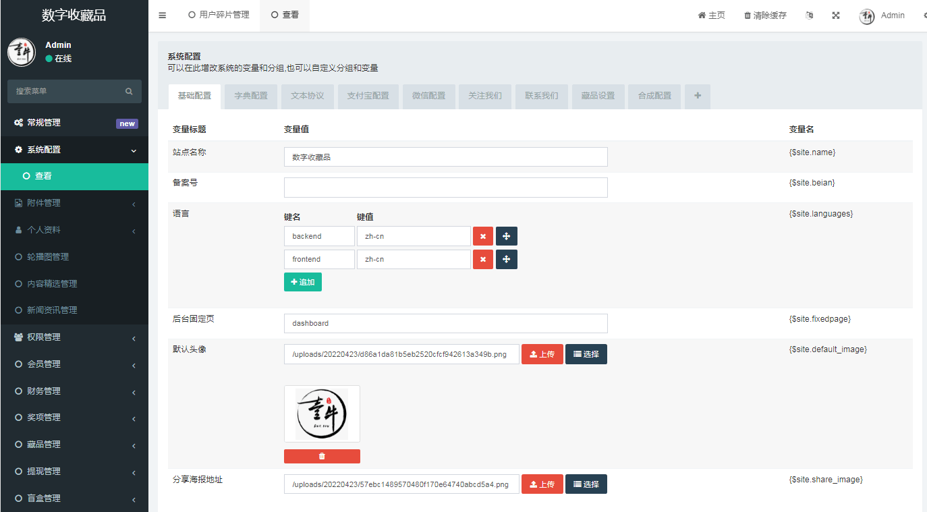Expand the 财务管理 sidebar menu
This screenshot has height=512, width=927.
click(74, 391)
